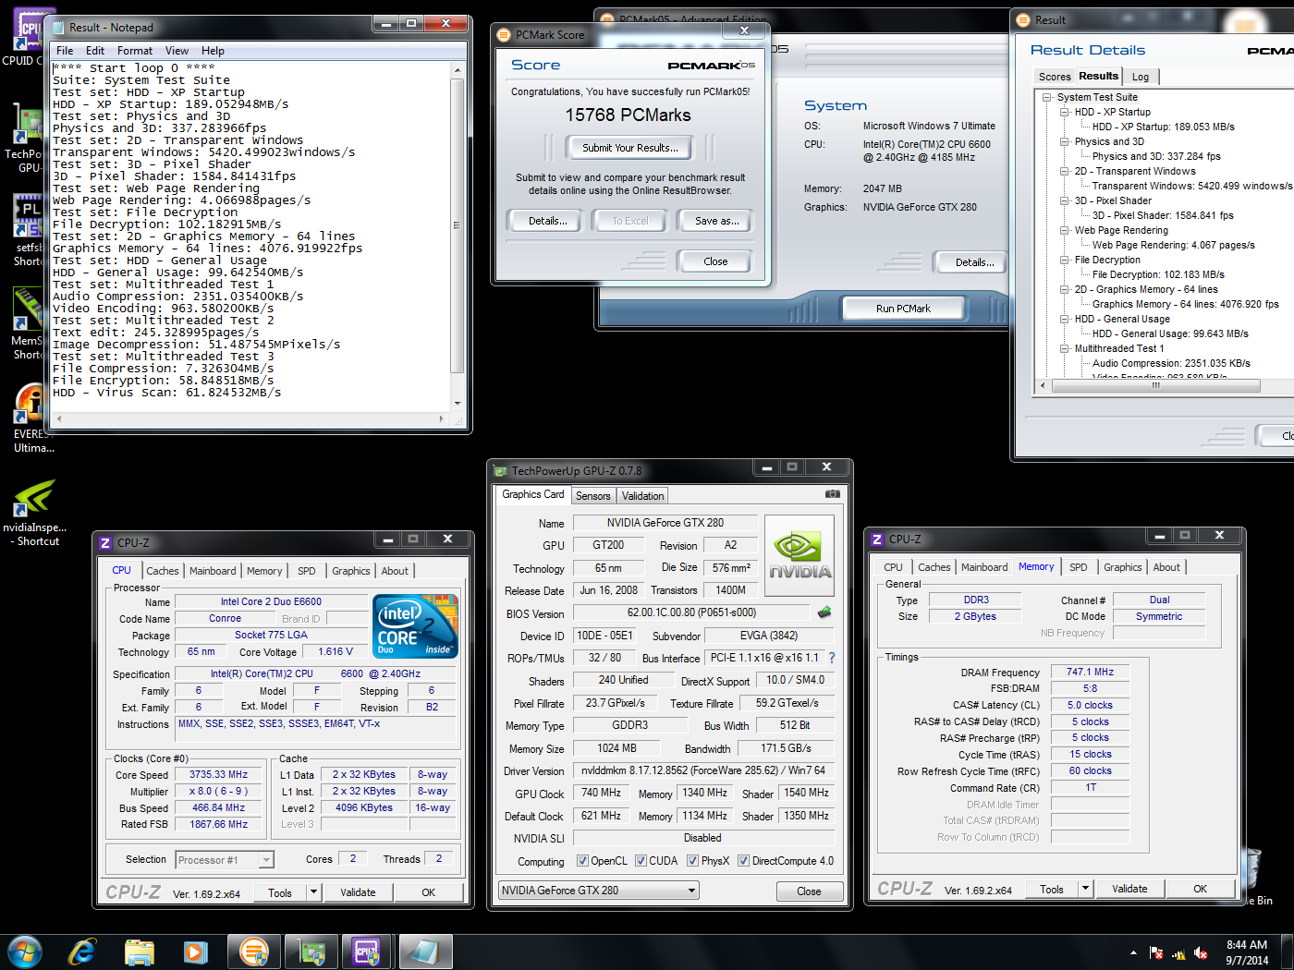Viewport: 1294px width, 970px height.
Task: Open the Log tab in Result Details
Action: 1141,77
